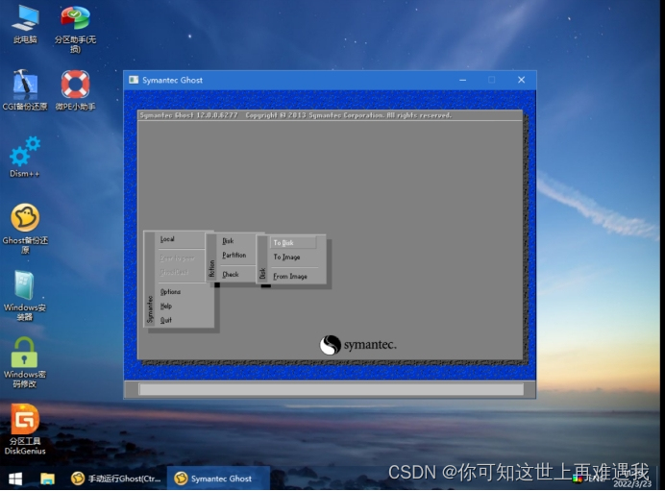Close the Symantec Ghost window
The height and width of the screenshot is (491, 665).
click(x=521, y=80)
